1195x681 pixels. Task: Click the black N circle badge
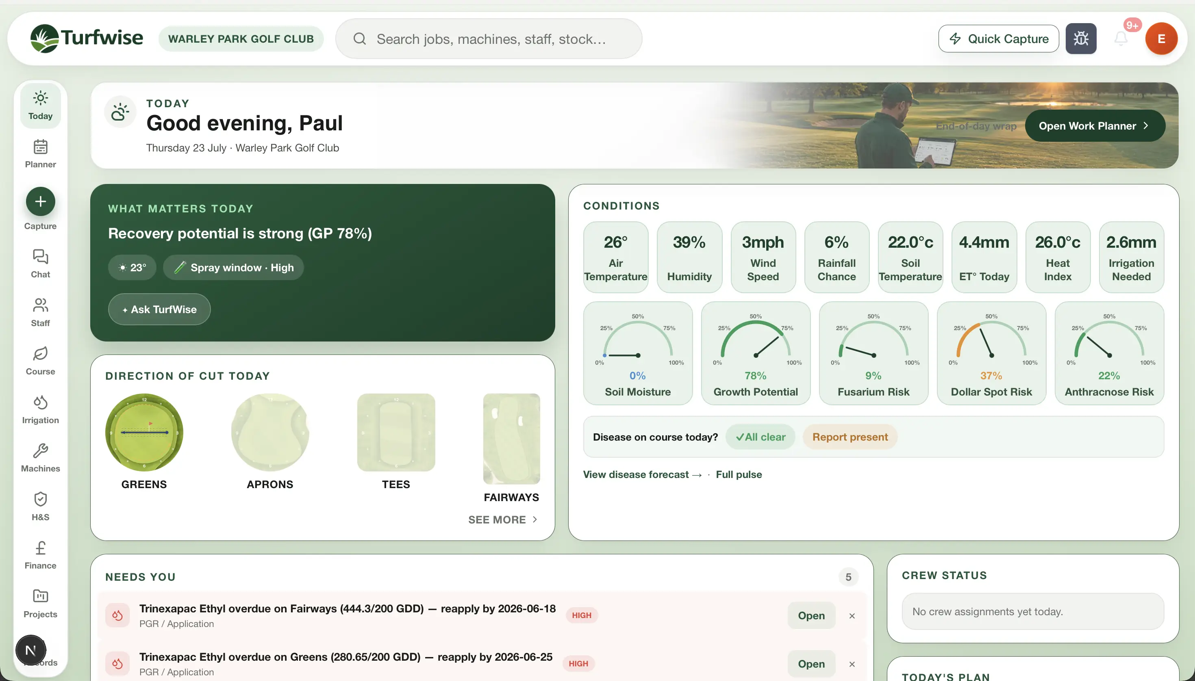click(31, 650)
